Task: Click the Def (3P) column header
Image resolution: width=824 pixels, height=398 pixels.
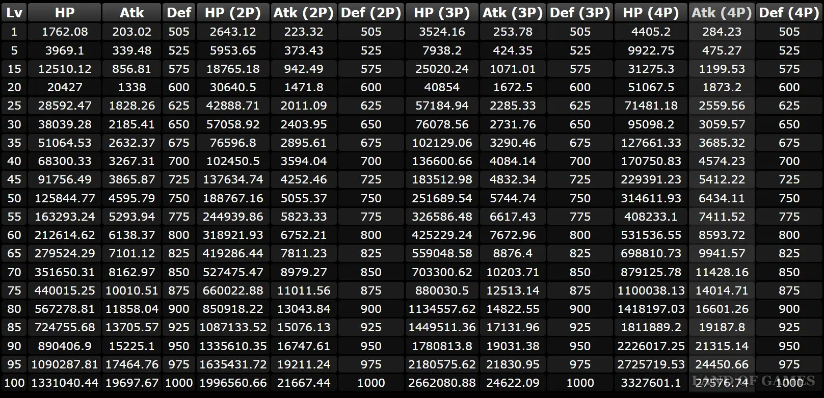Action: pos(580,13)
